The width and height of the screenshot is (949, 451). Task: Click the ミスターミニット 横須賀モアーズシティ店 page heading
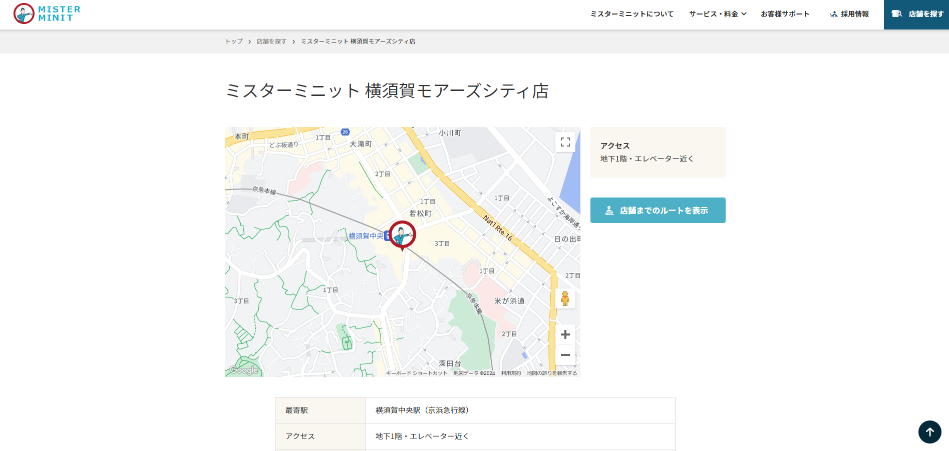point(387,91)
